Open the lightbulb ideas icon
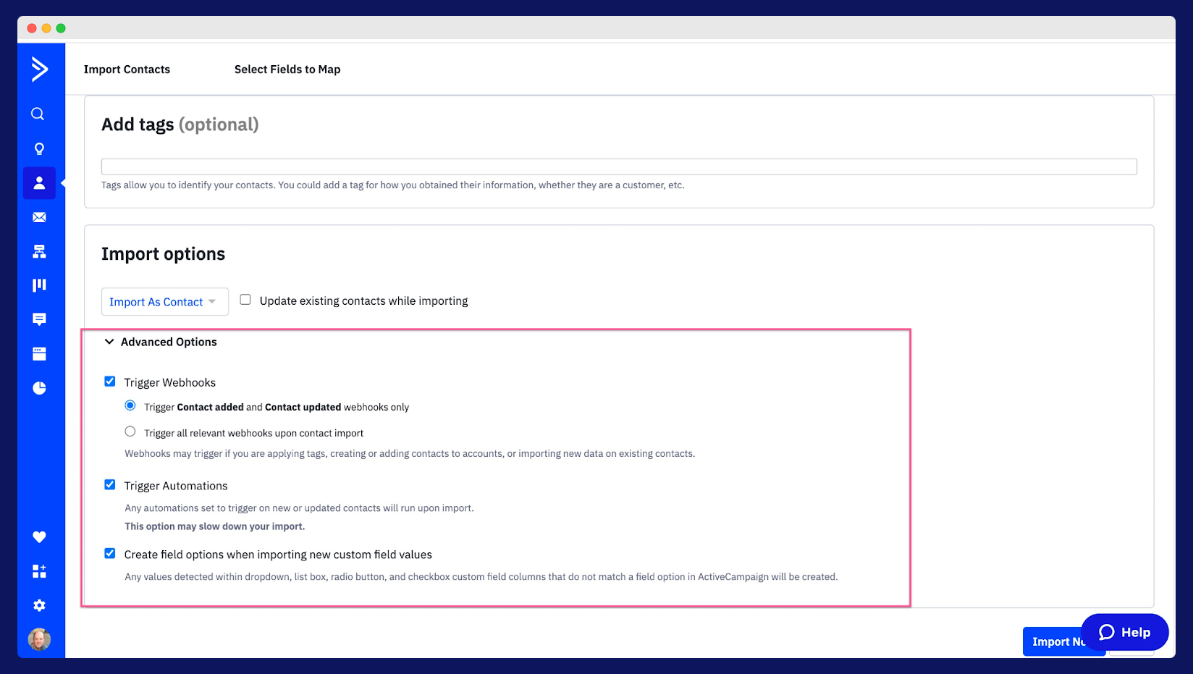The image size is (1193, 674). [39, 149]
